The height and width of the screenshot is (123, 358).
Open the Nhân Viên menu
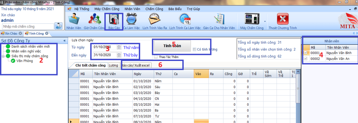(x=133, y=9)
